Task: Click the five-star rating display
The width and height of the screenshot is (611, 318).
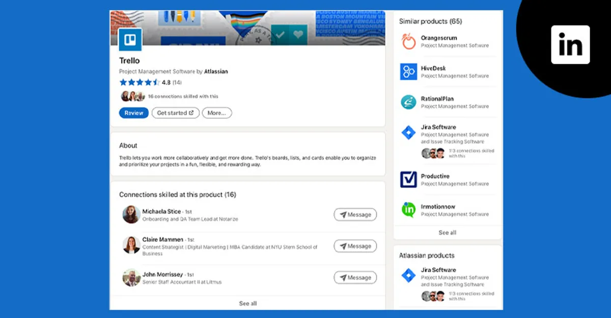Action: point(140,81)
